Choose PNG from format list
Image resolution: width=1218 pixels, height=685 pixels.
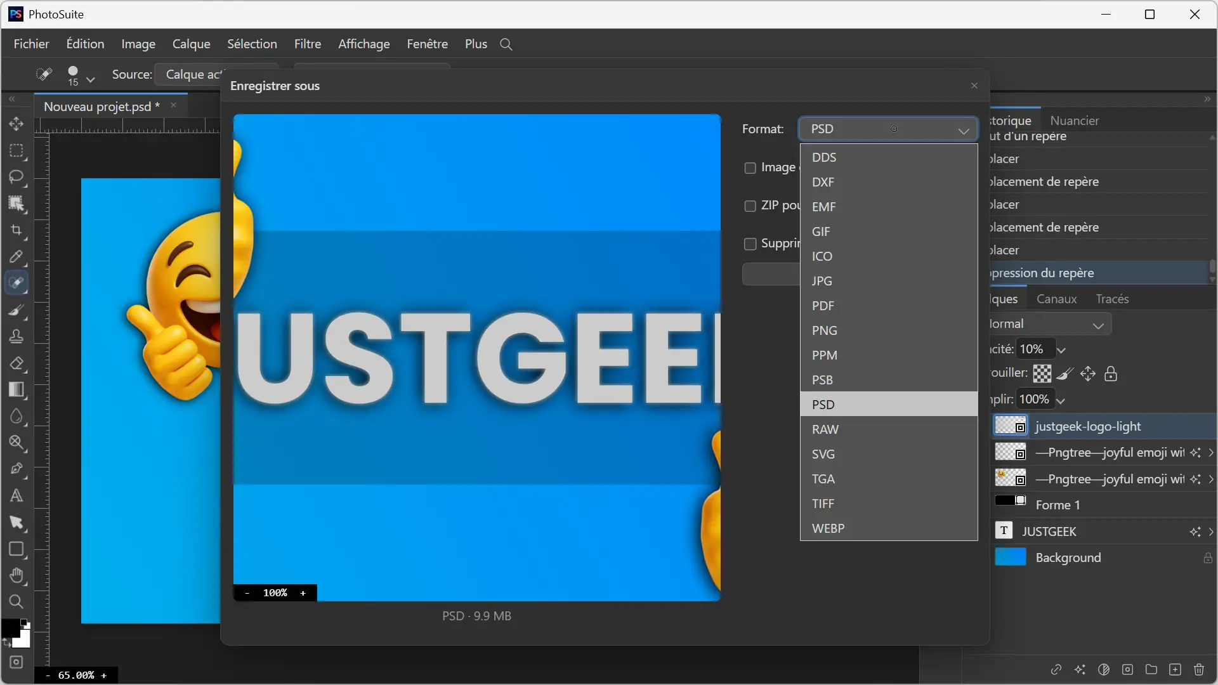pyautogui.click(x=889, y=330)
